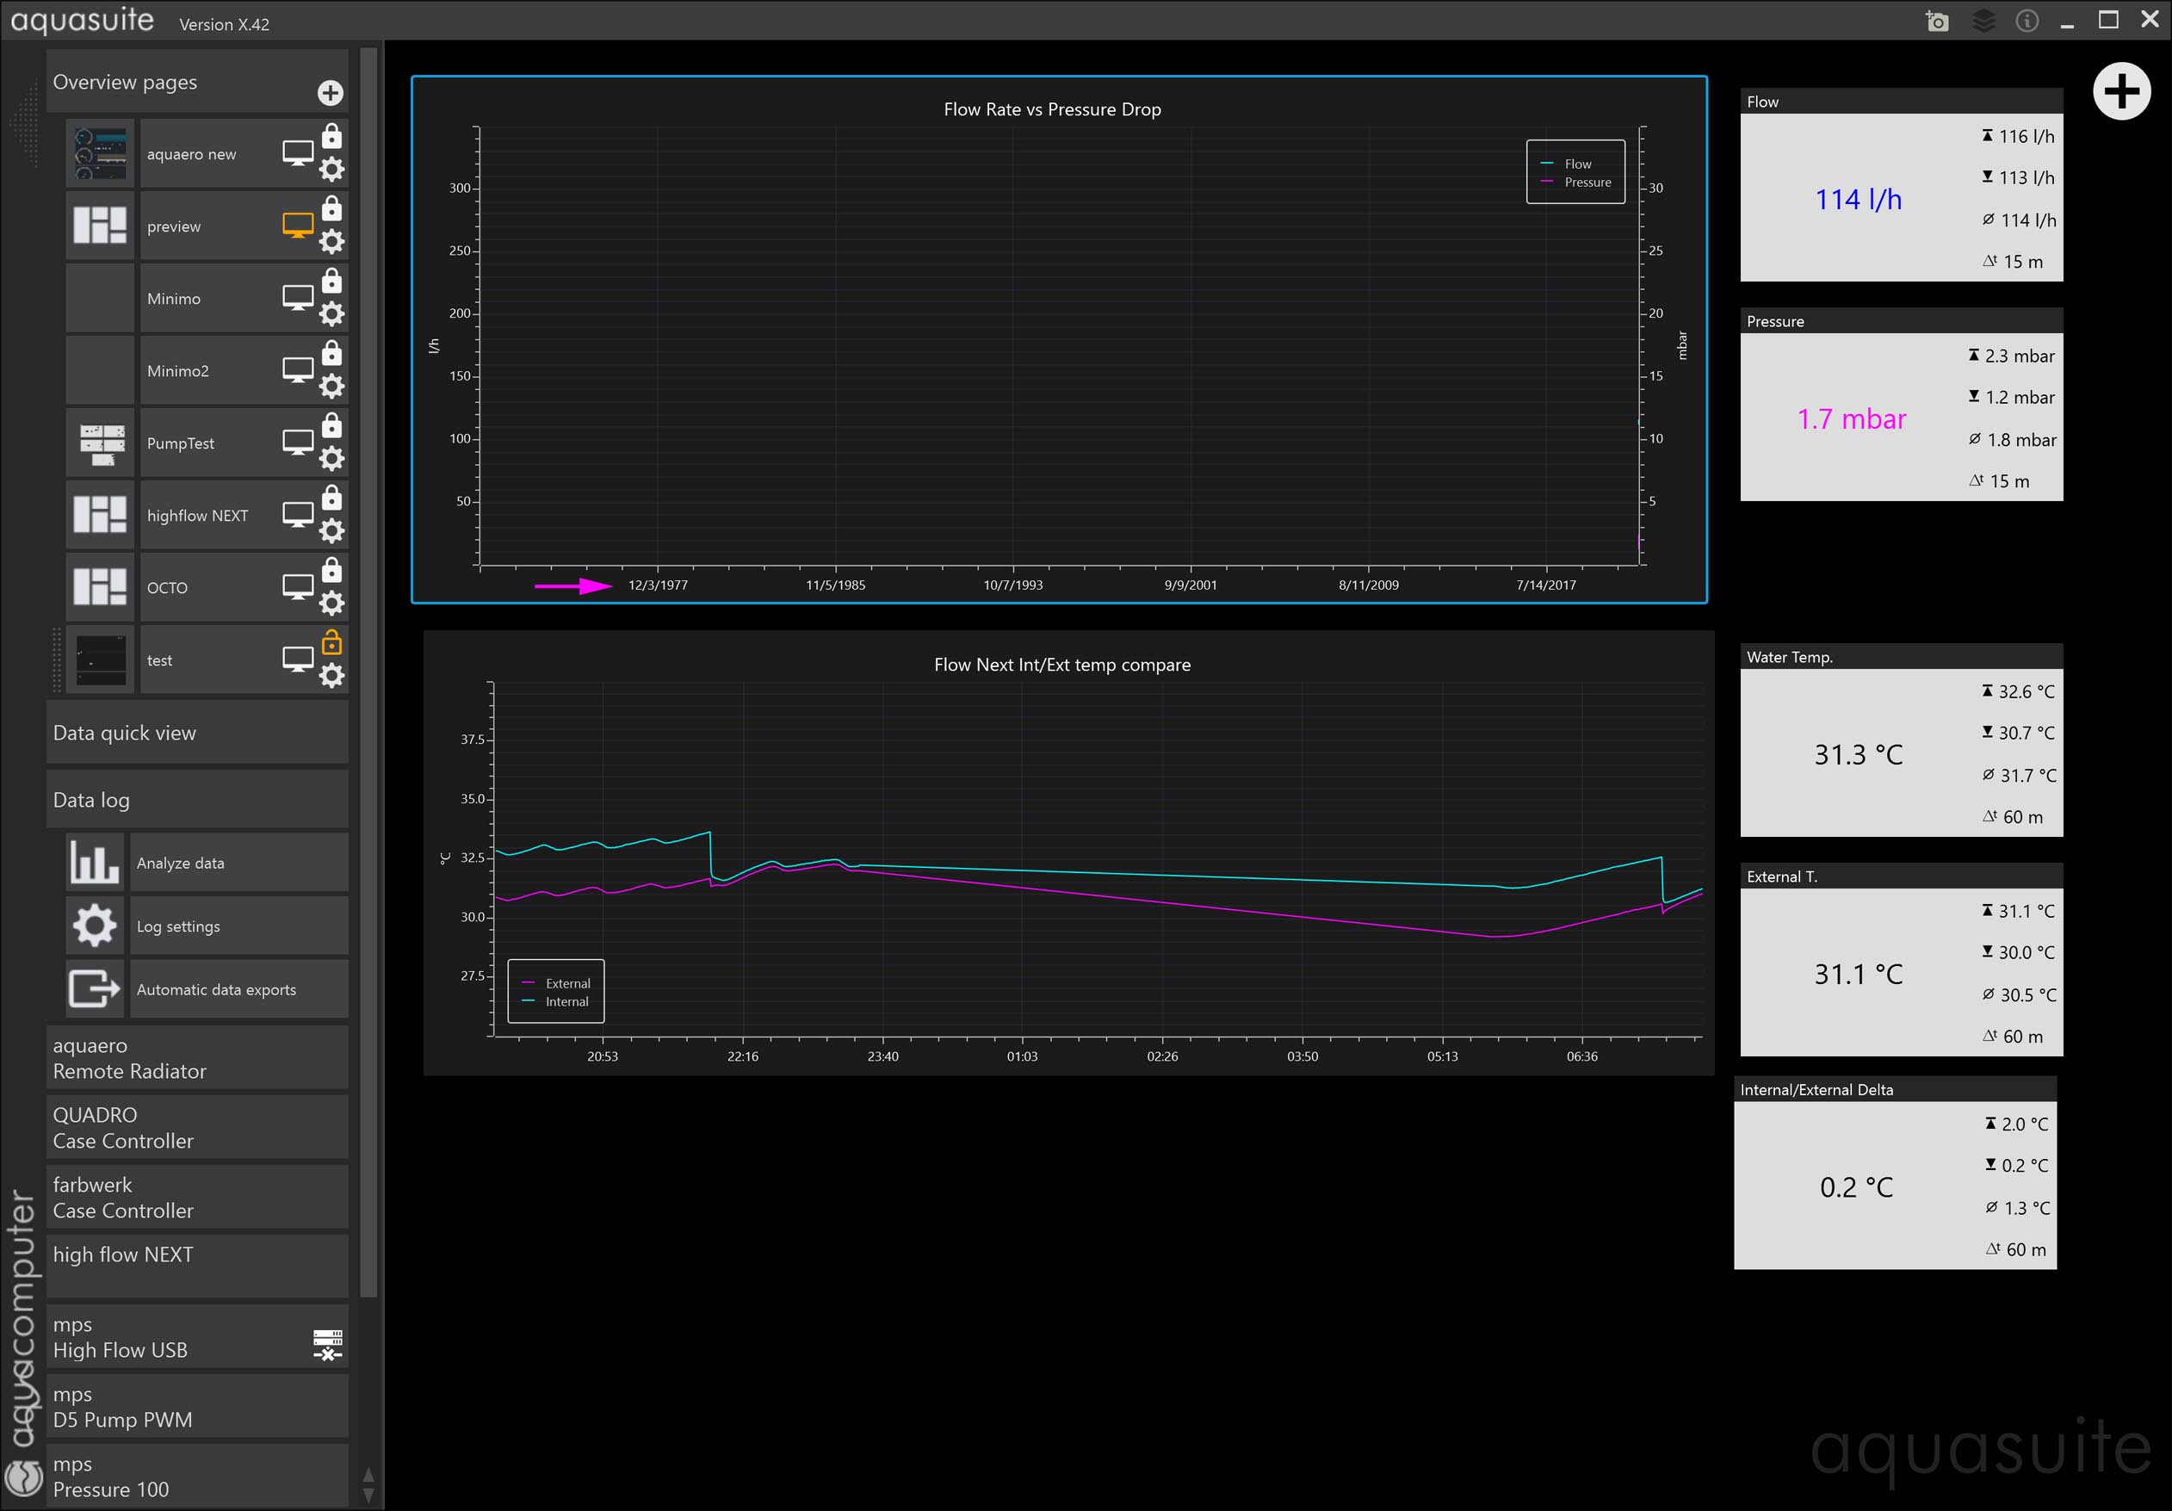Add new overview page with plus icon

(331, 93)
